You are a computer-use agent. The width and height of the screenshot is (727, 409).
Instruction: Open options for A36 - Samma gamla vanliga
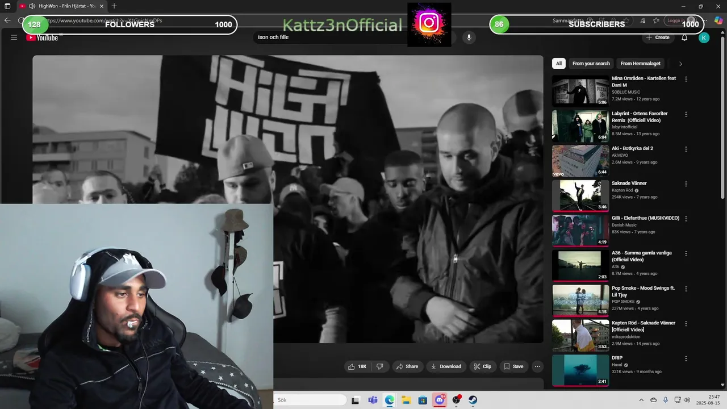pyautogui.click(x=686, y=254)
